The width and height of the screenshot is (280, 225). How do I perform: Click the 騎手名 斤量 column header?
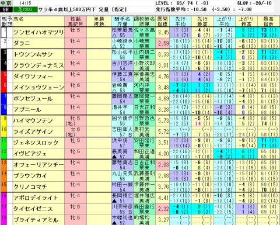click(x=123, y=22)
